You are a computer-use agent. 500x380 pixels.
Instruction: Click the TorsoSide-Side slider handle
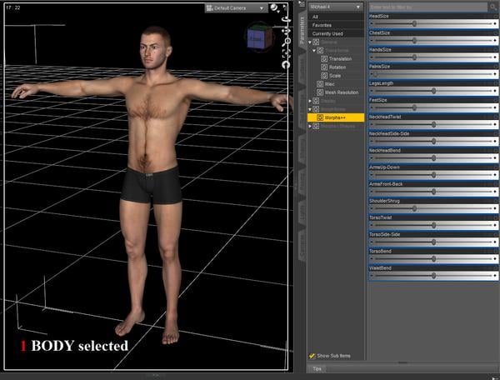point(433,242)
